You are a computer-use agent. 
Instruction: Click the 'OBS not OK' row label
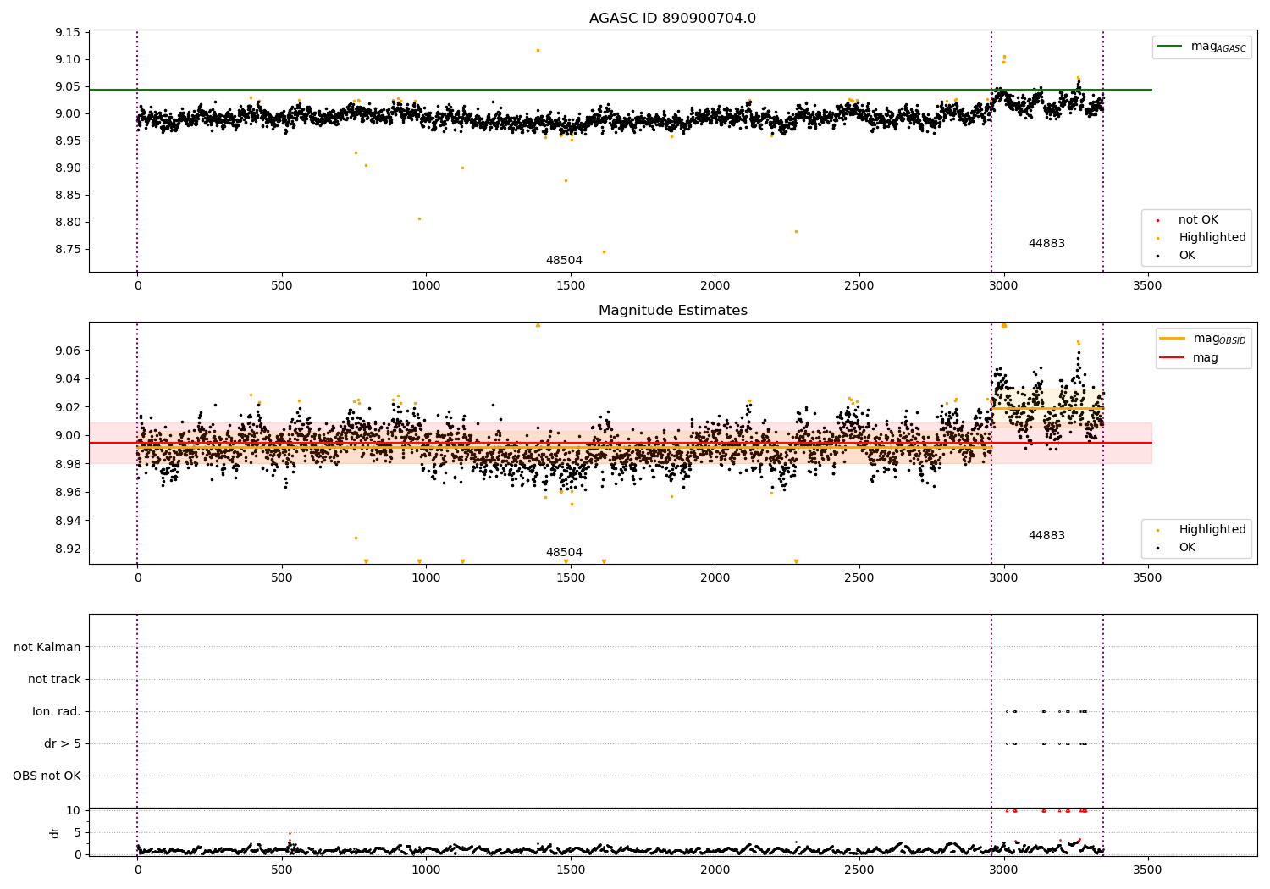point(47,776)
